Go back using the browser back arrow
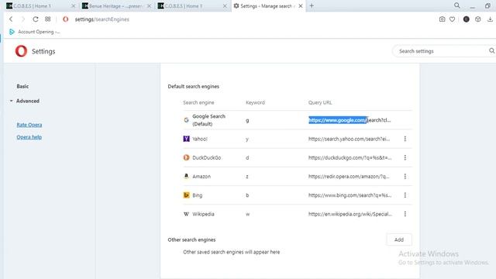The height and width of the screenshot is (279, 496). (11, 19)
